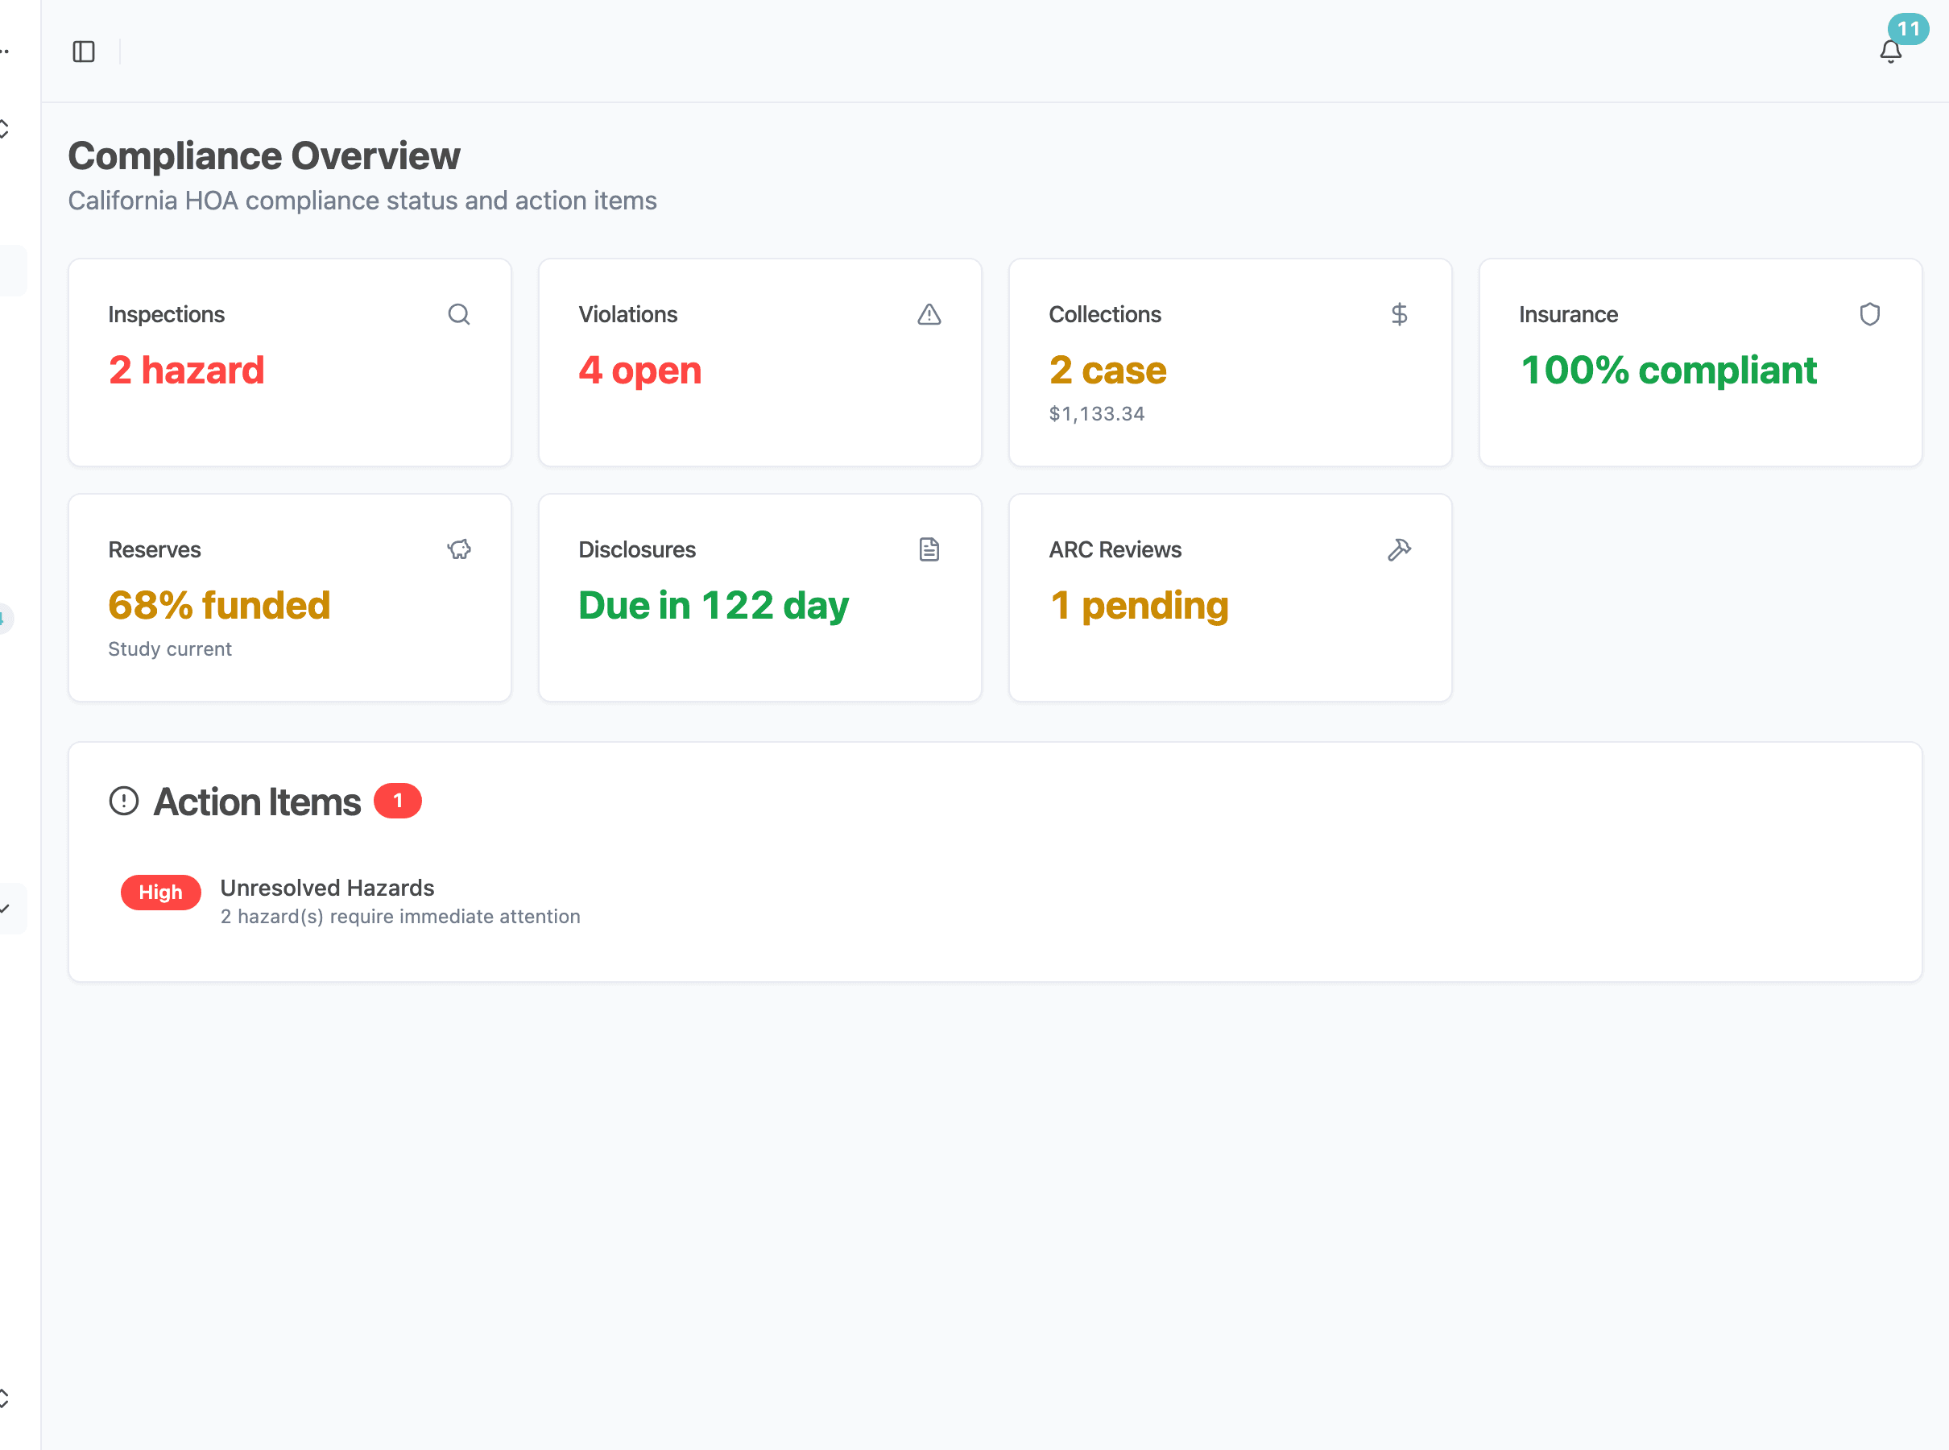The width and height of the screenshot is (1949, 1450).
Task: Click the 4 open violations value
Action: pyautogui.click(x=639, y=371)
